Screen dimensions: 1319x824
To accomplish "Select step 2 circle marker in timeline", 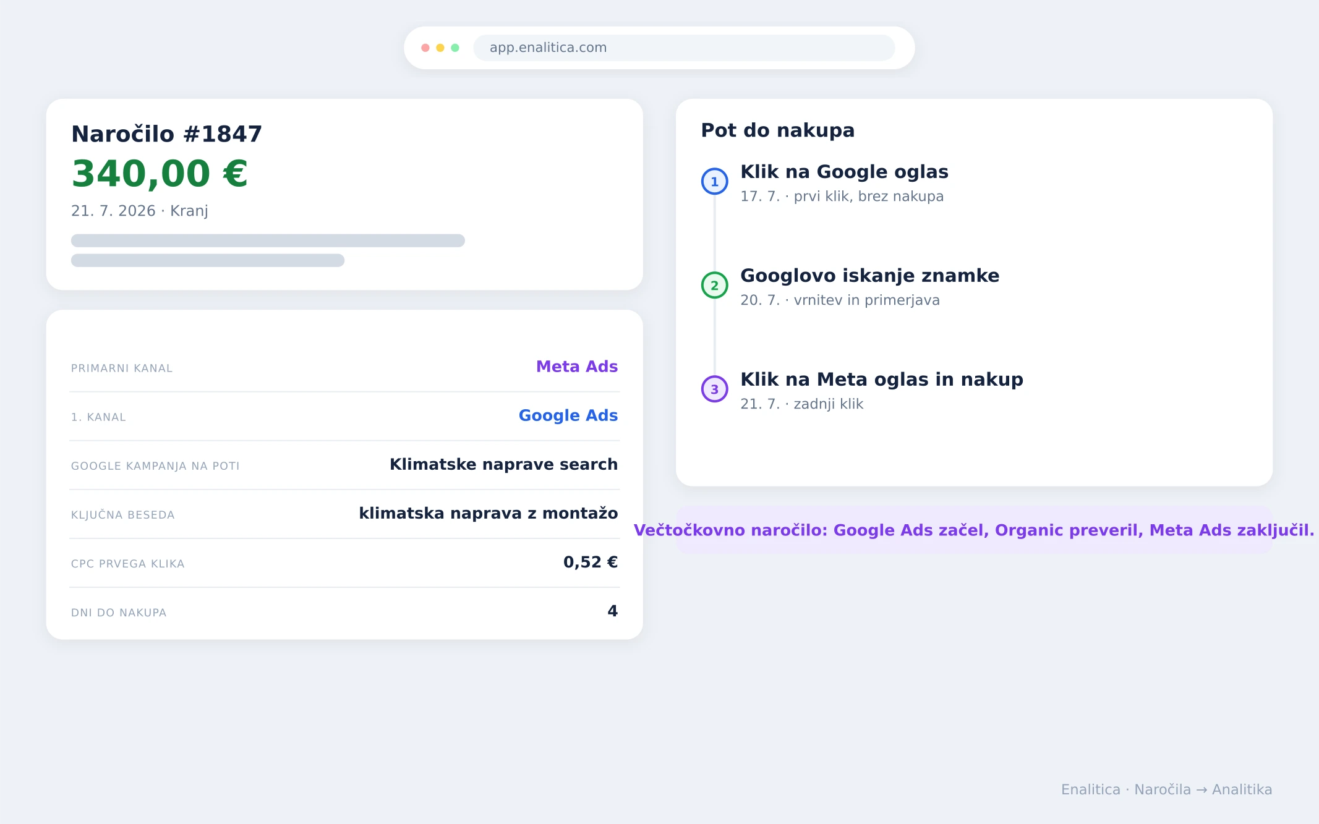I will 714,285.
